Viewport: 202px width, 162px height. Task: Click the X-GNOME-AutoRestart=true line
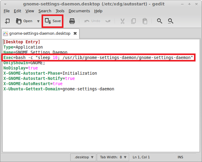pyautogui.click(x=33, y=84)
